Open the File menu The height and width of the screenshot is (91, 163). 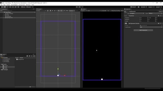[2, 5]
